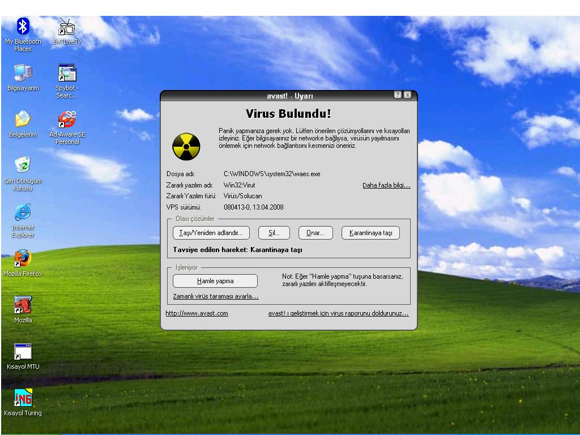580x435 pixels.
Task: Select Kısayol Turing desktop shortcut
Action: pos(23,403)
